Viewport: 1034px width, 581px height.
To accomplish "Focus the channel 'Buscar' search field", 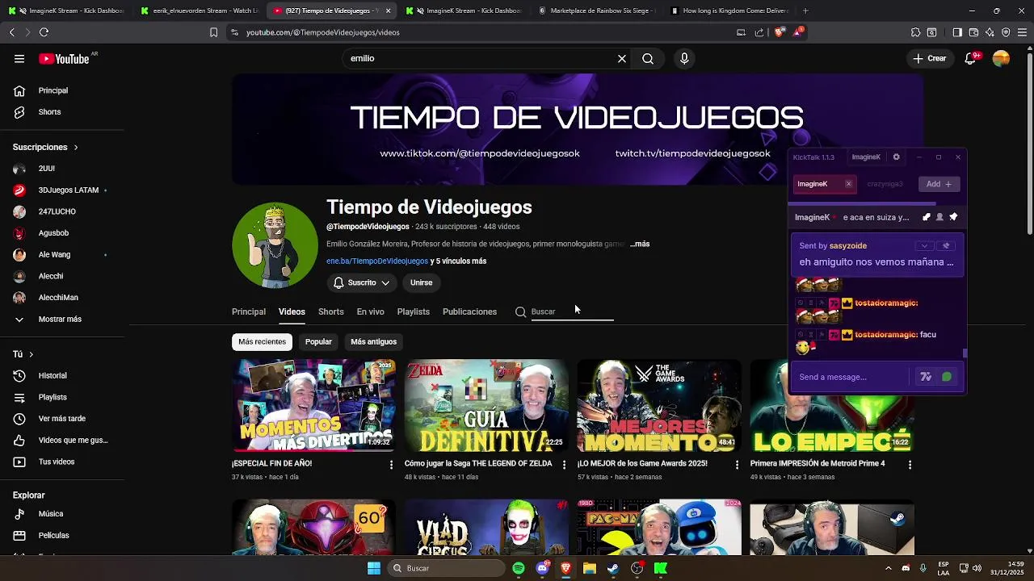I will tap(572, 311).
